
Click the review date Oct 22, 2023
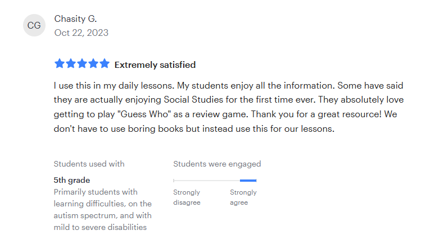point(81,33)
